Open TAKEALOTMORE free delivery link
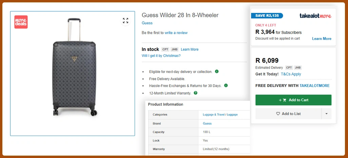The height and width of the screenshot is (158, 348). [x=314, y=86]
